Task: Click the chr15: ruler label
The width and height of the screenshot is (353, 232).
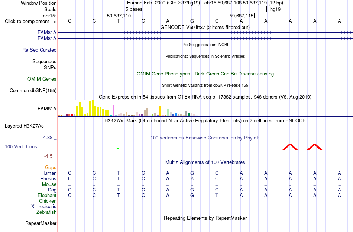Action: coord(50,16)
